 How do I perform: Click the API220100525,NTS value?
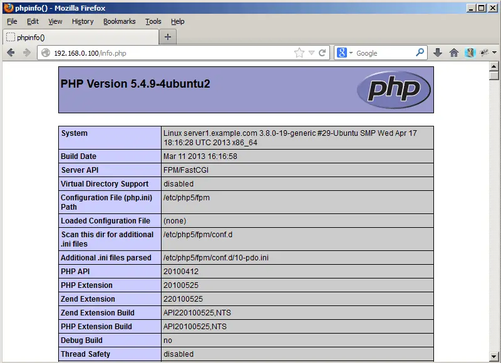pyautogui.click(x=197, y=312)
